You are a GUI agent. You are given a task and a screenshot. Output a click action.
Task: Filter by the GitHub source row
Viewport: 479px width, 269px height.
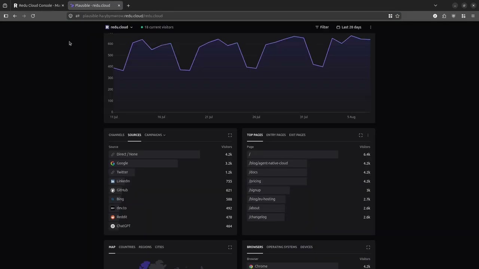point(170,190)
